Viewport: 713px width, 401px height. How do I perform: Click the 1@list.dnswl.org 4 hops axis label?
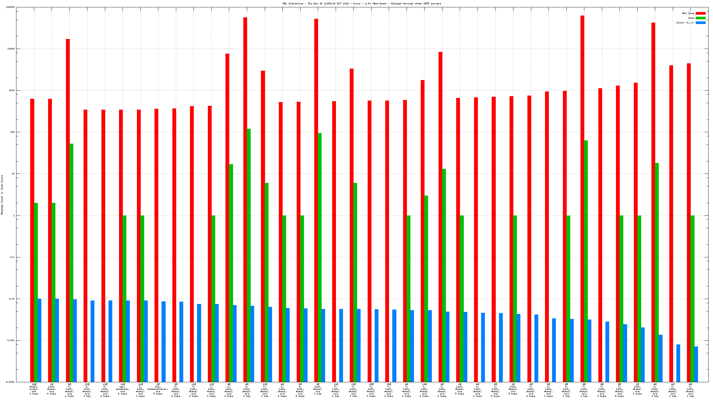[51, 389]
